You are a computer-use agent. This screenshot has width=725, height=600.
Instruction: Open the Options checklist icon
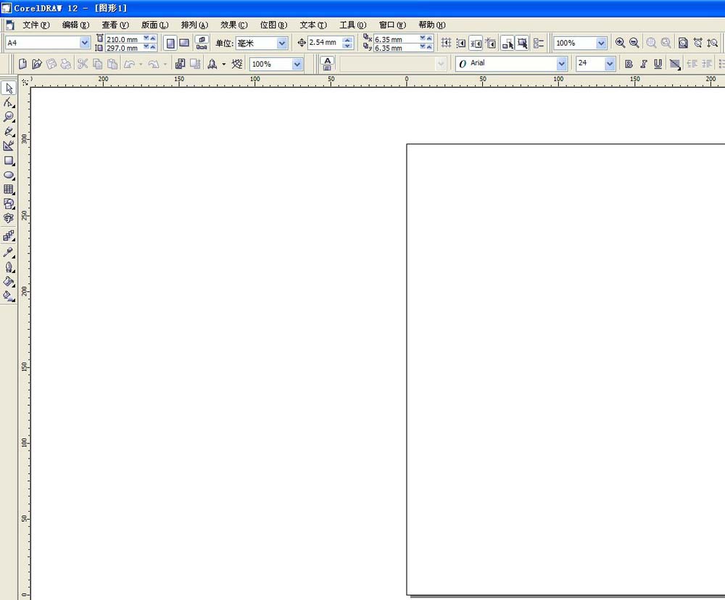tap(539, 43)
